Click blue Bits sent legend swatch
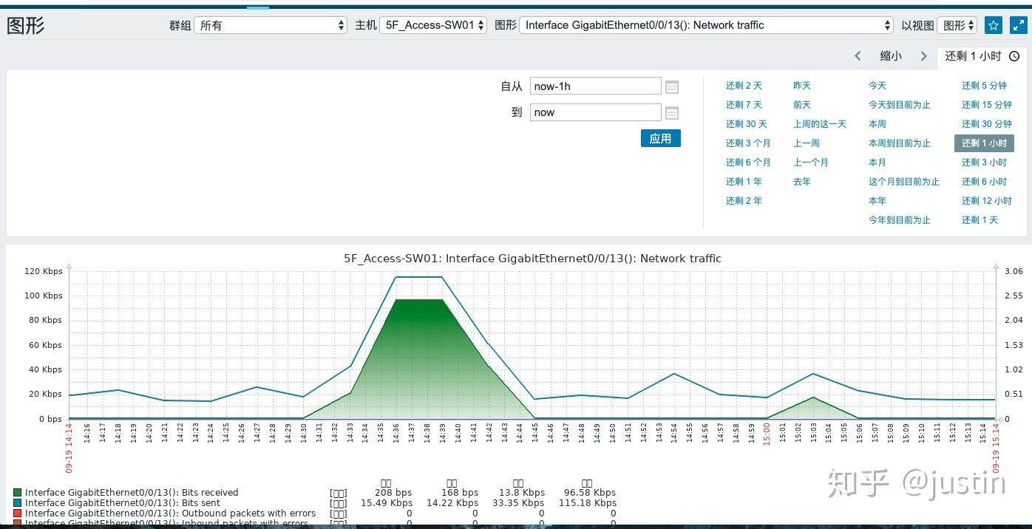Screen dimensions: 1032x529 click(x=17, y=503)
